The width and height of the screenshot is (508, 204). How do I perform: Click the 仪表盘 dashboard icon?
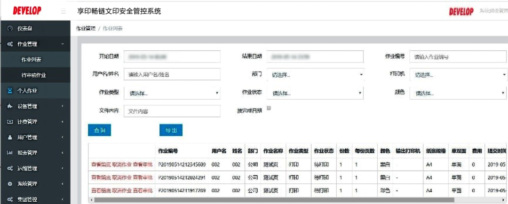(x=10, y=28)
